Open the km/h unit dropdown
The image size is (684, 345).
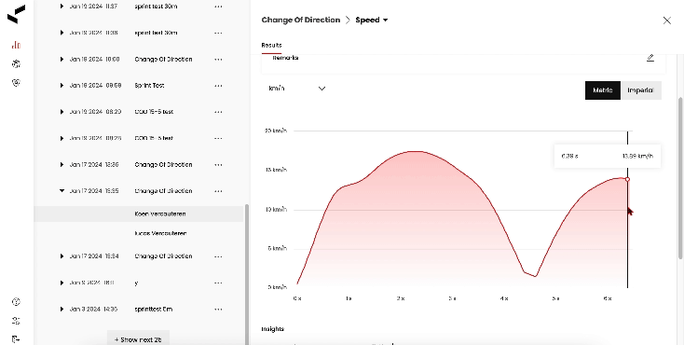pos(297,89)
